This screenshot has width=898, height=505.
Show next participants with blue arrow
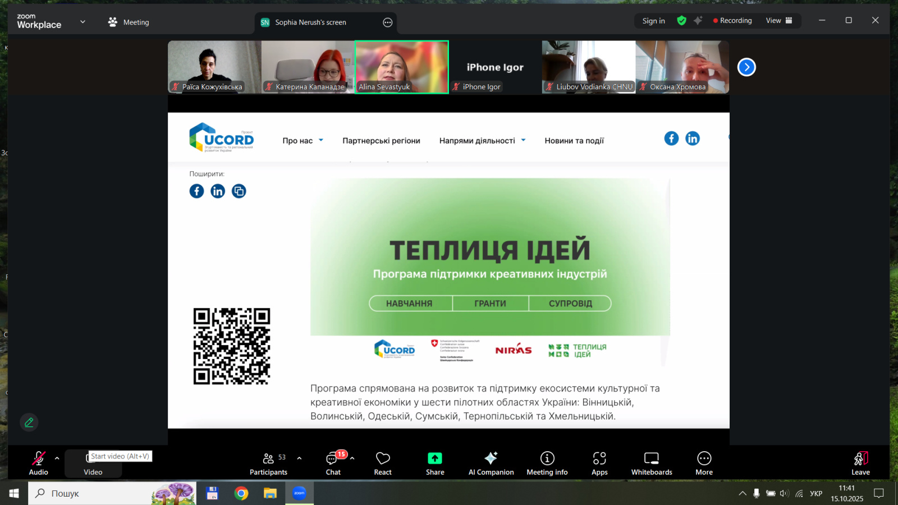click(746, 67)
